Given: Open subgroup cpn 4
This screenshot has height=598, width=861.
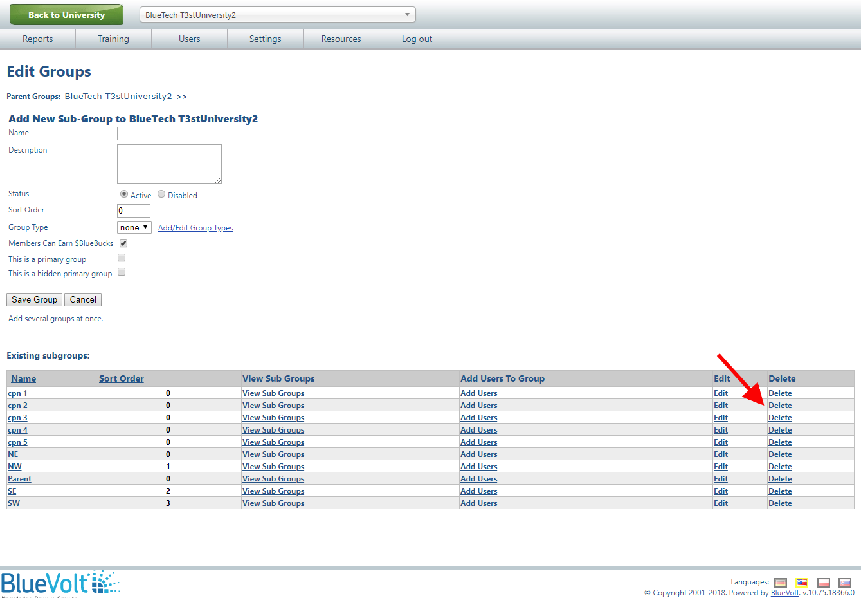Looking at the screenshot, I should (17, 430).
